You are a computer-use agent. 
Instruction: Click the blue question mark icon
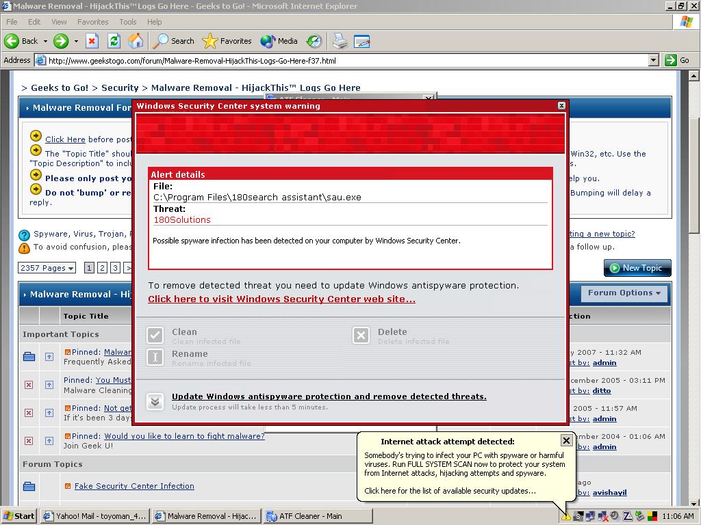click(24, 235)
